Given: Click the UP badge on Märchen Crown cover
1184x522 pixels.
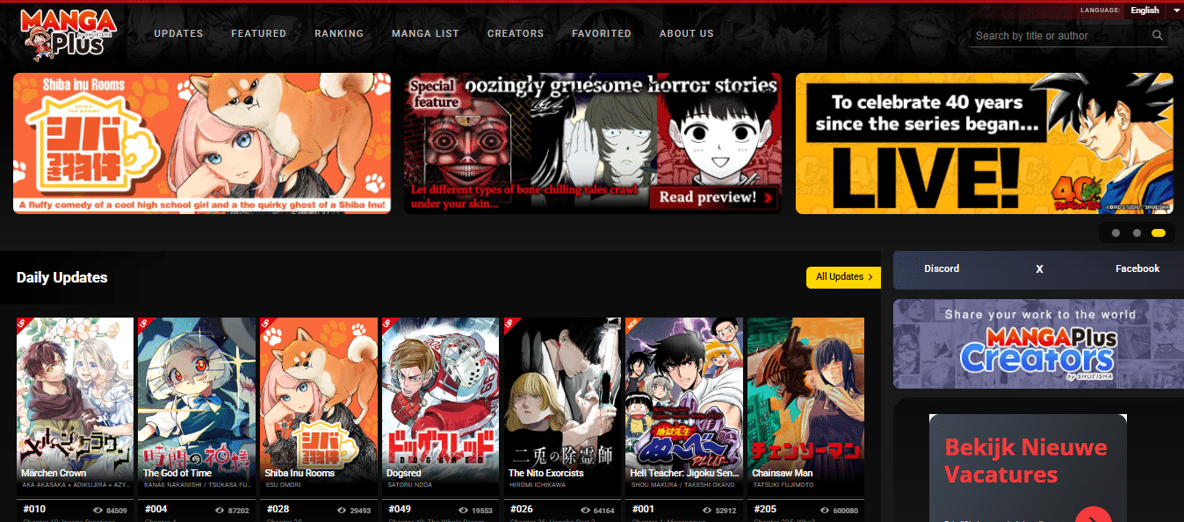Looking at the screenshot, I should click(24, 325).
